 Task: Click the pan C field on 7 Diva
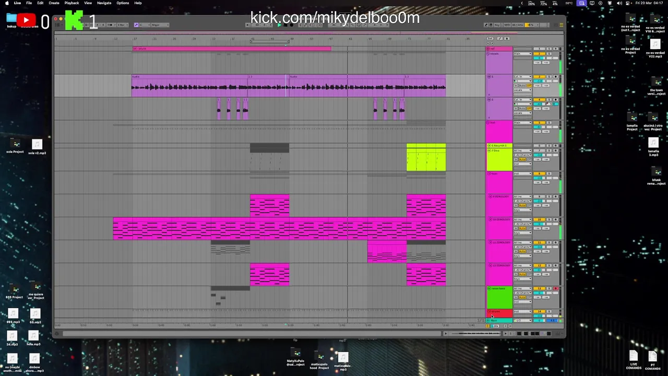tap(552, 155)
